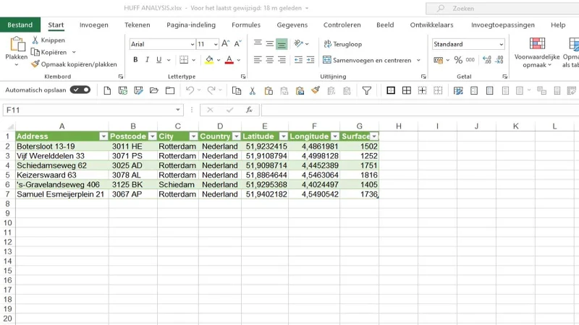This screenshot has width=579, height=325.
Task: Click the open folder icon in quick toolbar
Action: click(x=154, y=90)
